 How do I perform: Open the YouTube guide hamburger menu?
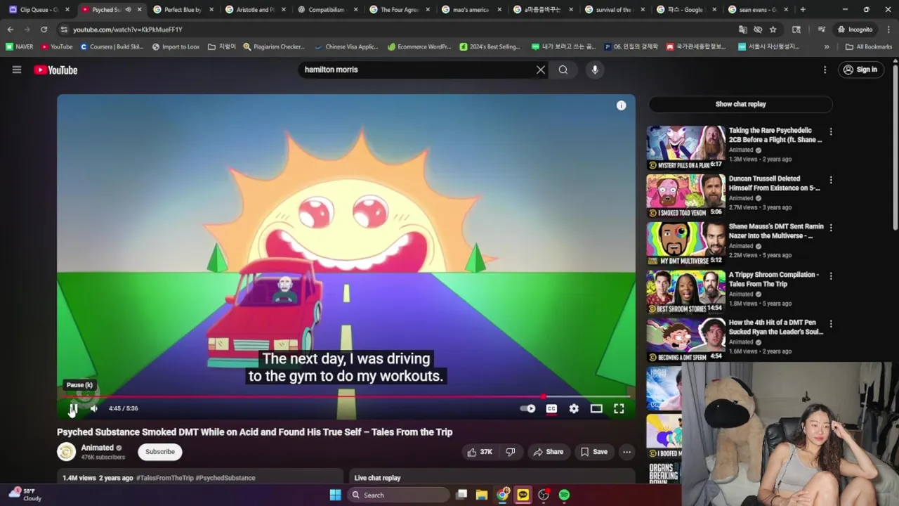[x=17, y=70]
